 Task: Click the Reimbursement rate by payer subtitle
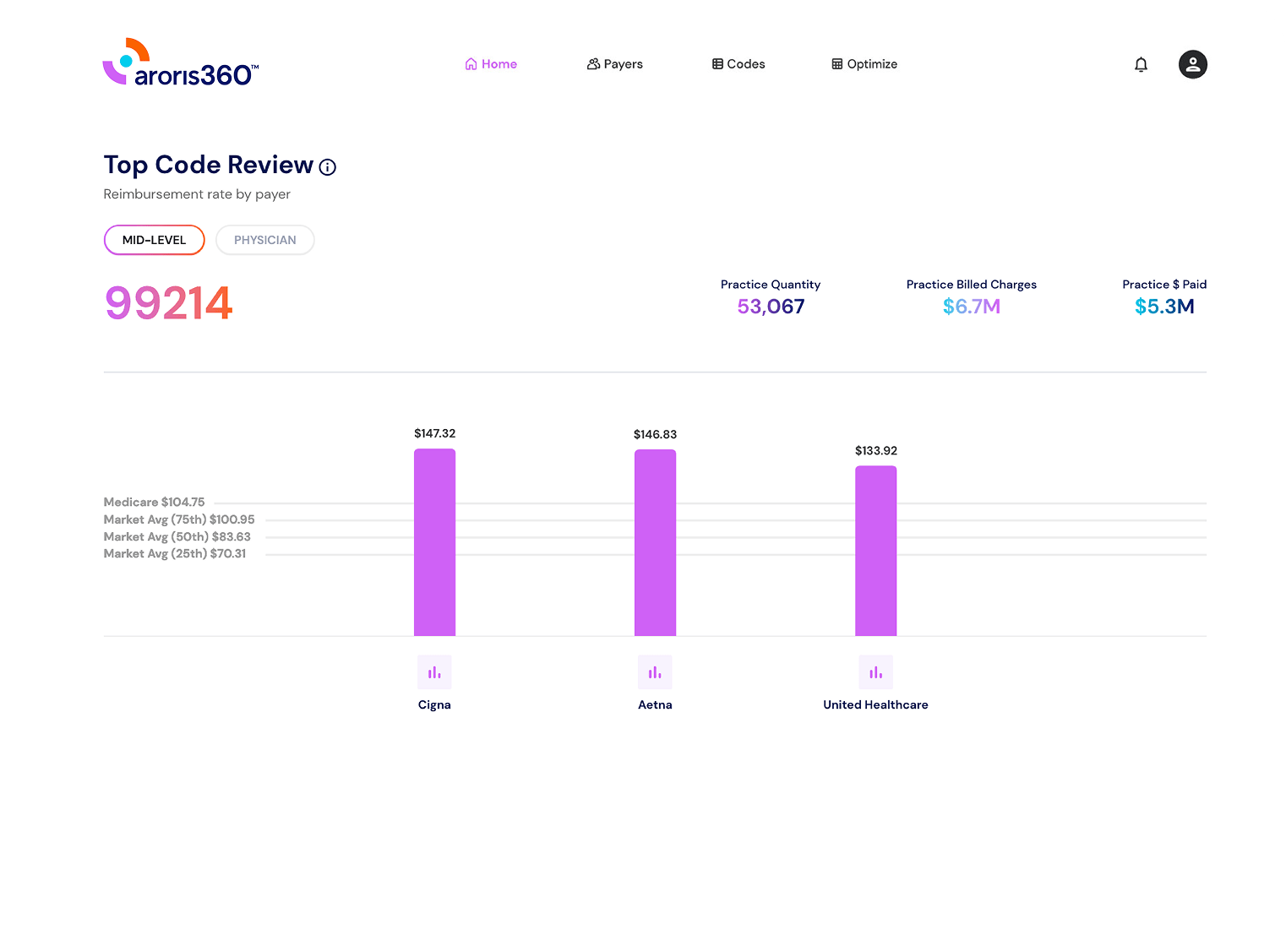[x=197, y=194]
